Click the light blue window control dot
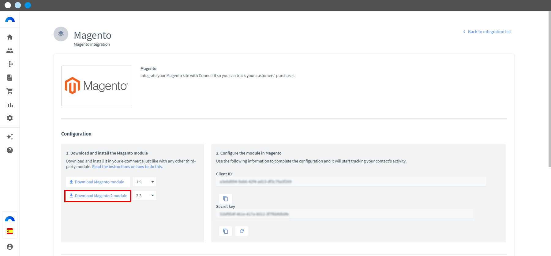 click(x=18, y=5)
